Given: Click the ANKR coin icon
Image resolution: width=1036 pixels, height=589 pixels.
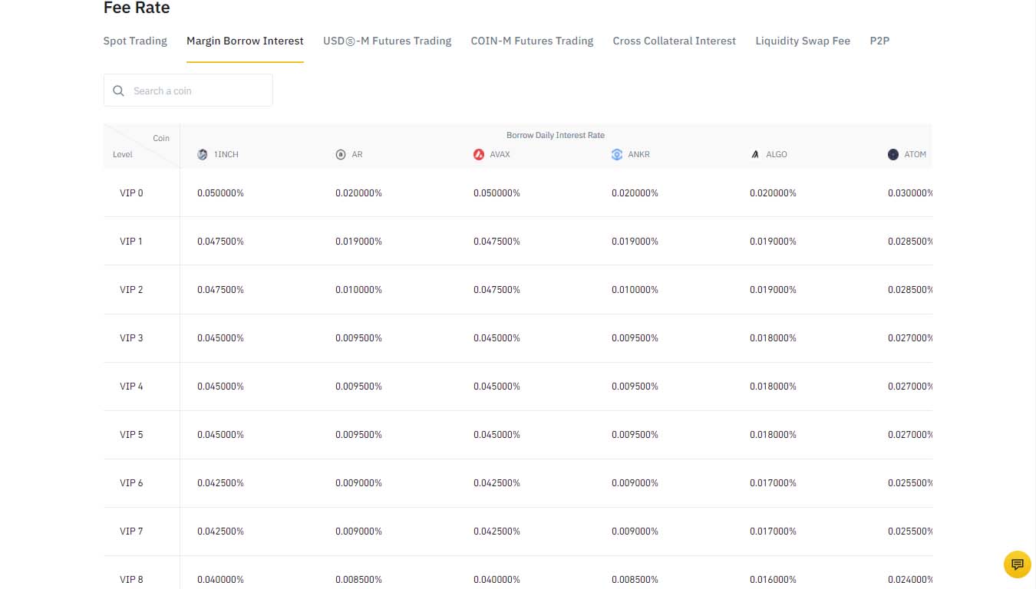Looking at the screenshot, I should click(x=617, y=154).
